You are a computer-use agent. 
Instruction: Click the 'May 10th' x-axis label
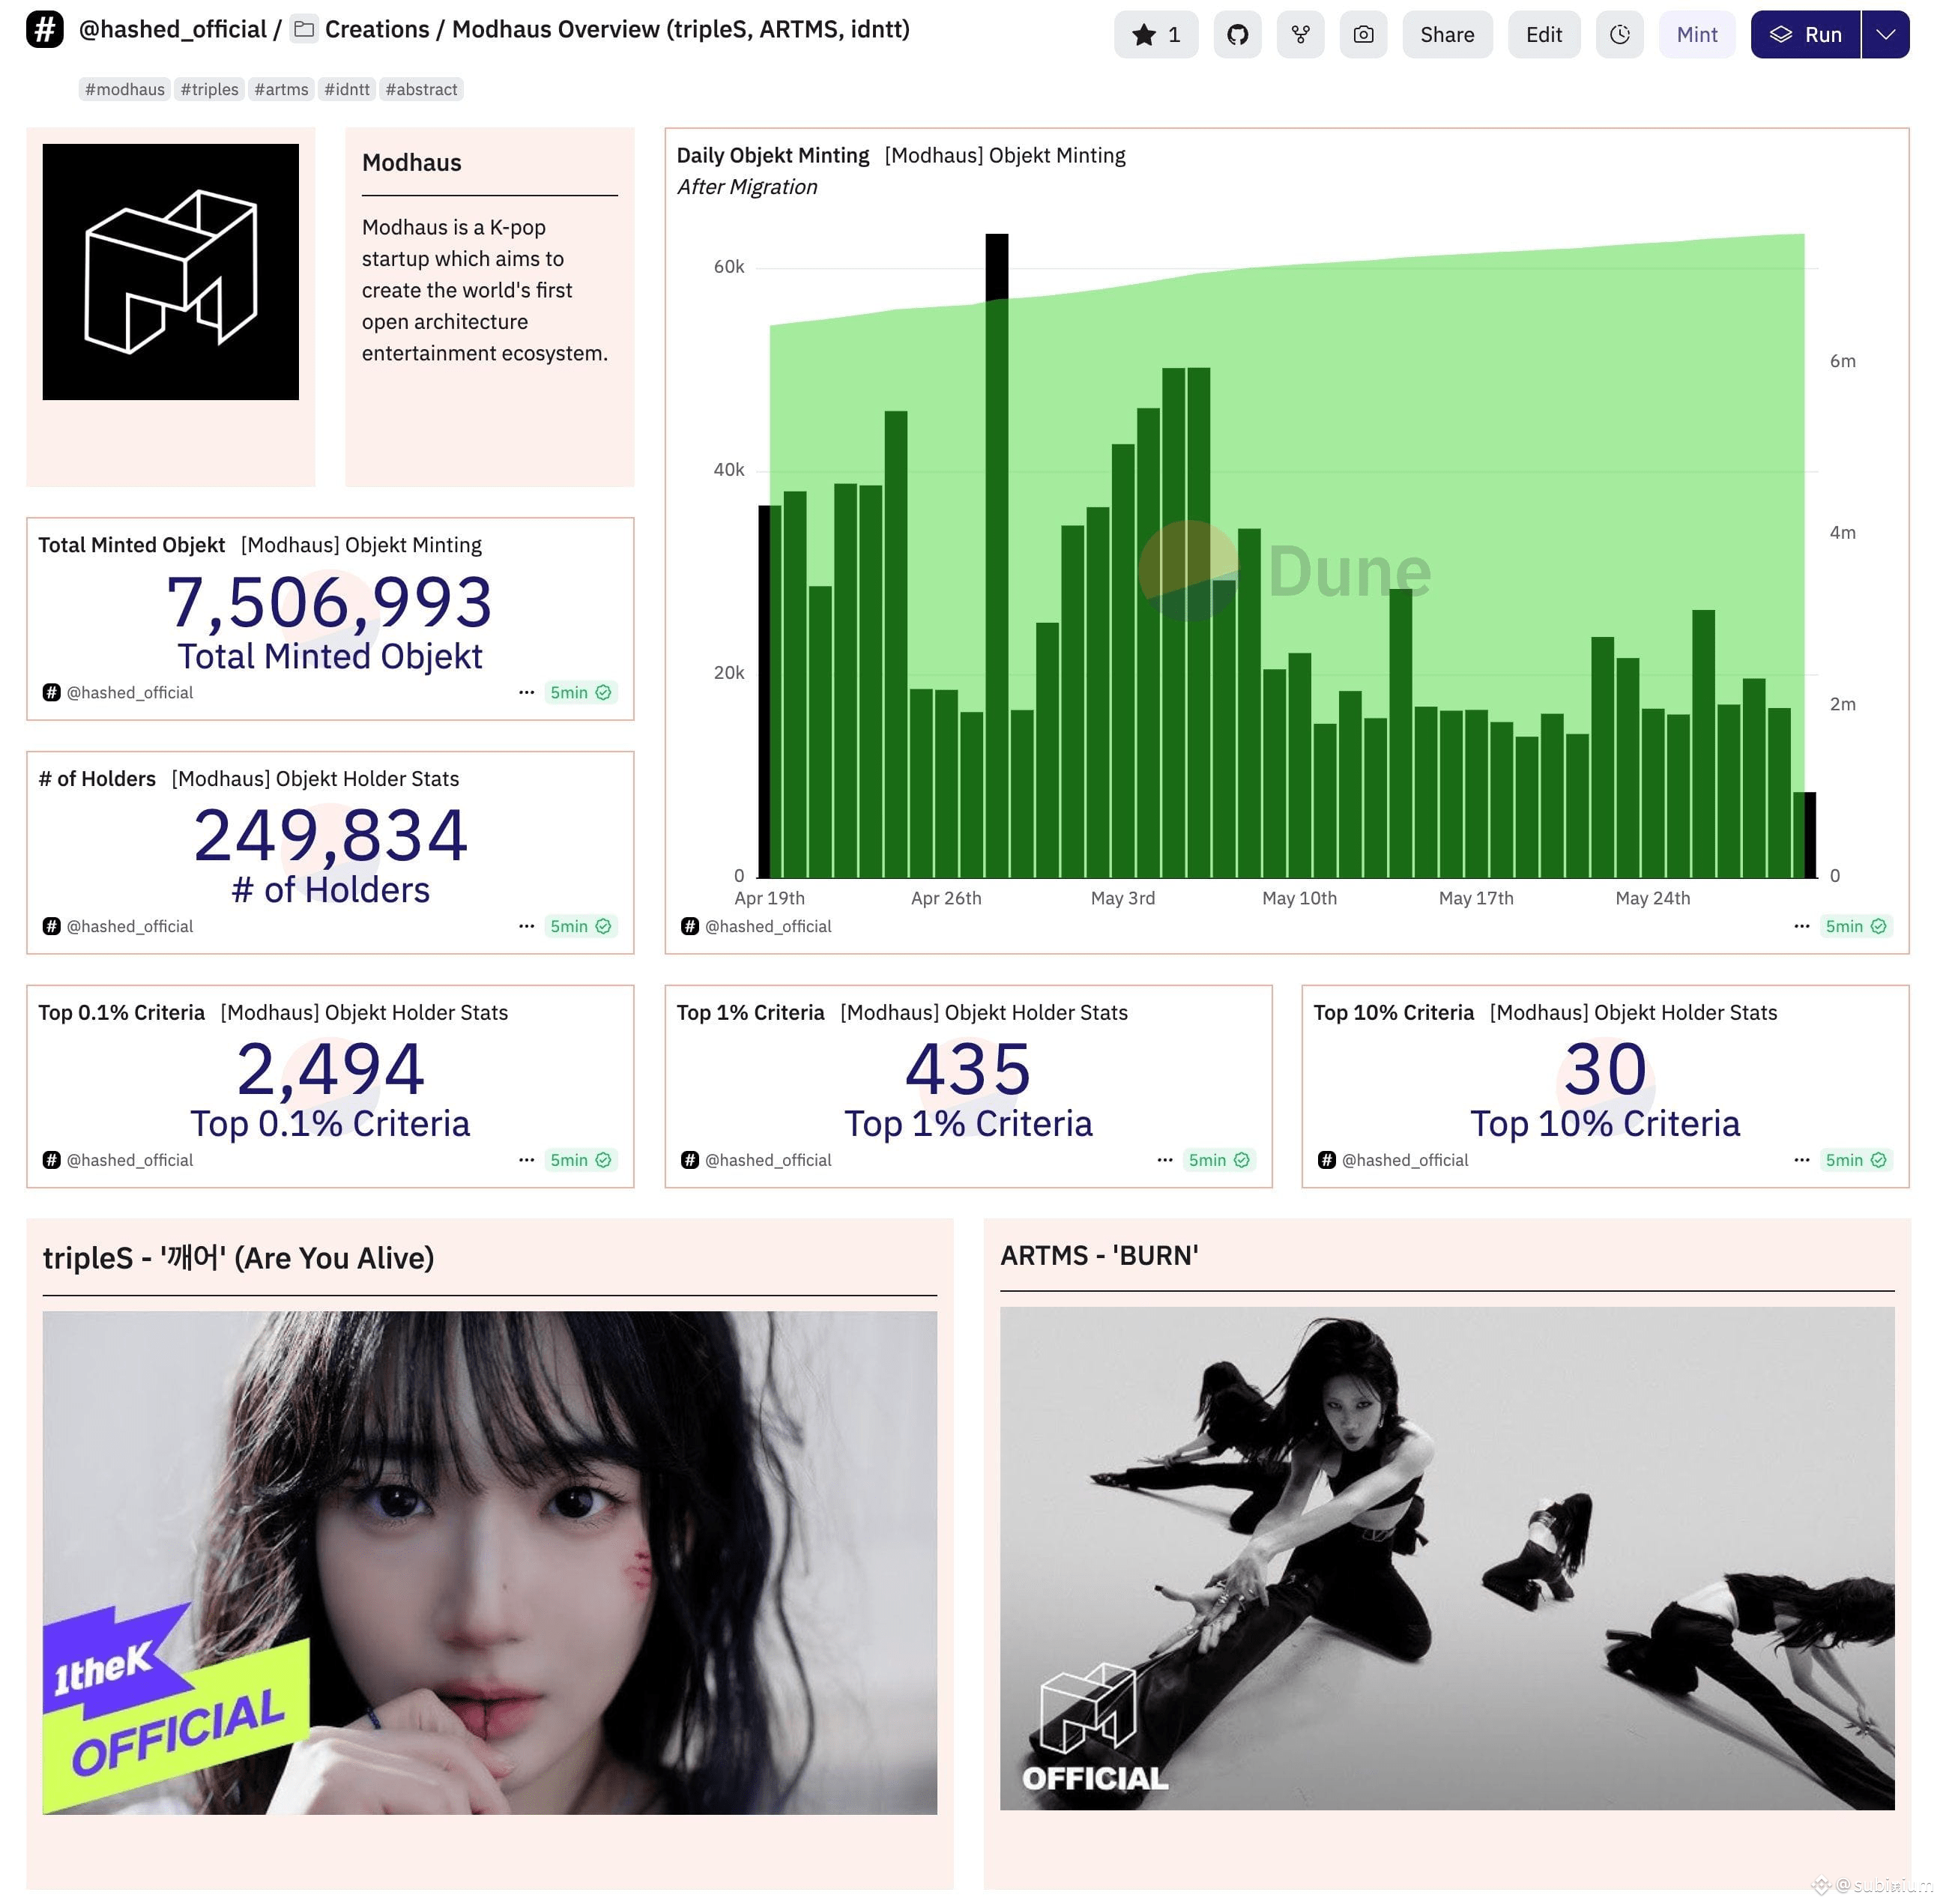click(1299, 898)
